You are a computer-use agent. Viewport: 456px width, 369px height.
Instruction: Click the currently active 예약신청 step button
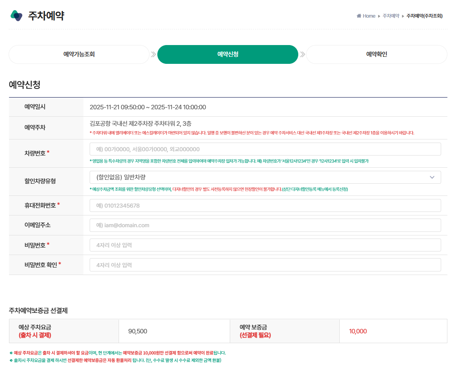coord(227,54)
